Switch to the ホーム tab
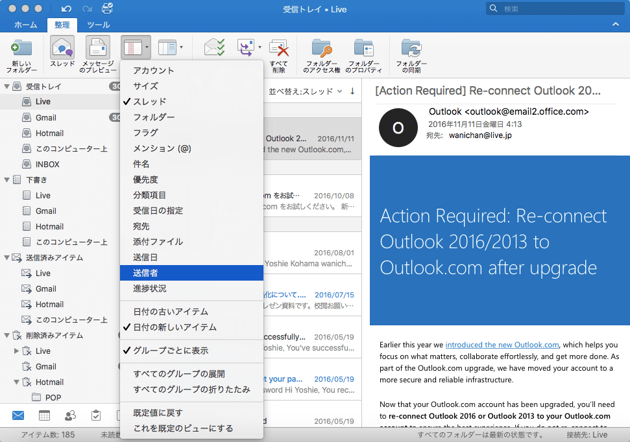 tap(26, 25)
